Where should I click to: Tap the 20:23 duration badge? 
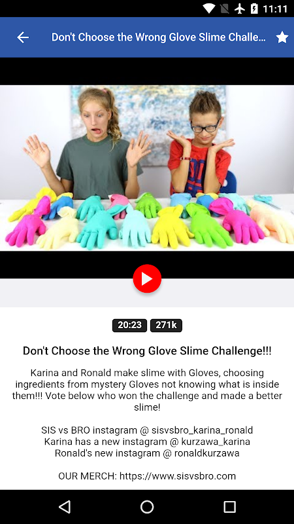129,325
